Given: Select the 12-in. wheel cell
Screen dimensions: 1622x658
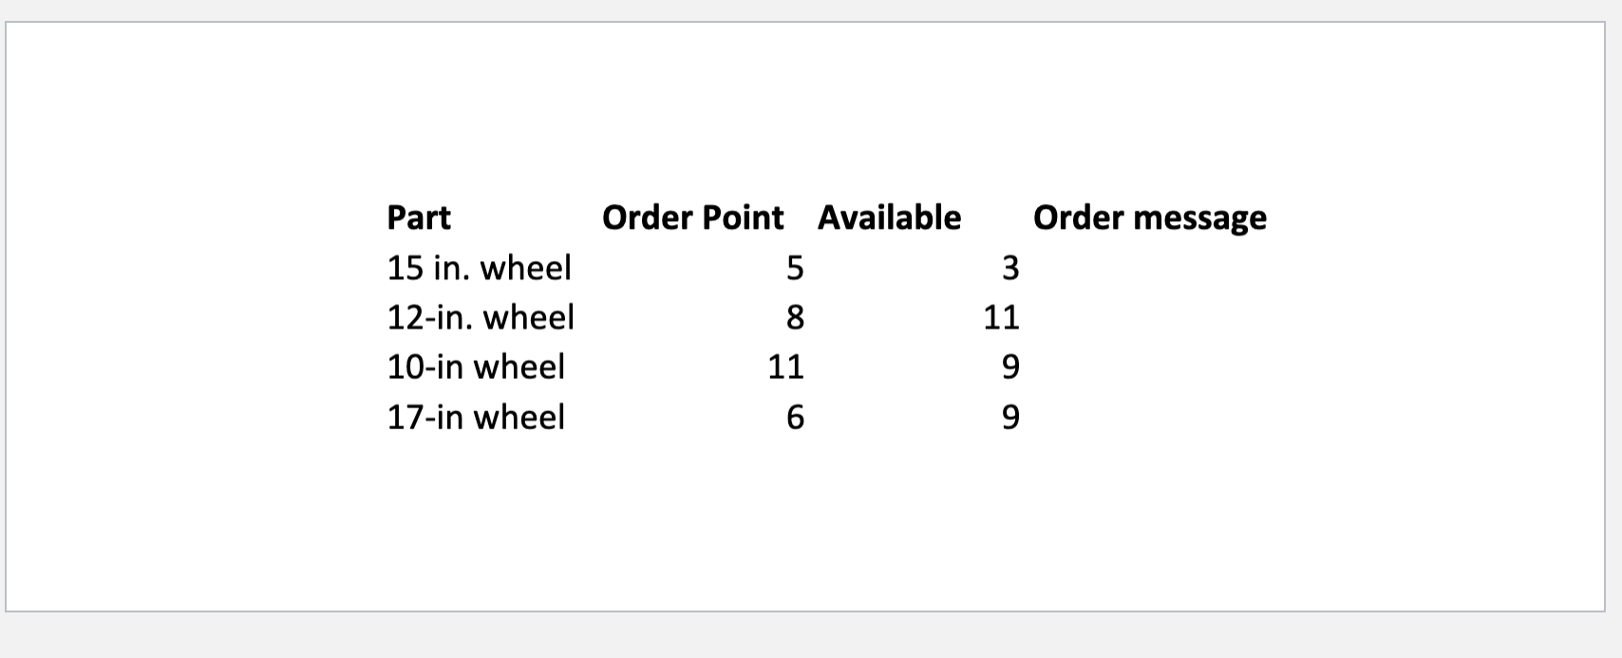Looking at the screenshot, I should (x=481, y=317).
